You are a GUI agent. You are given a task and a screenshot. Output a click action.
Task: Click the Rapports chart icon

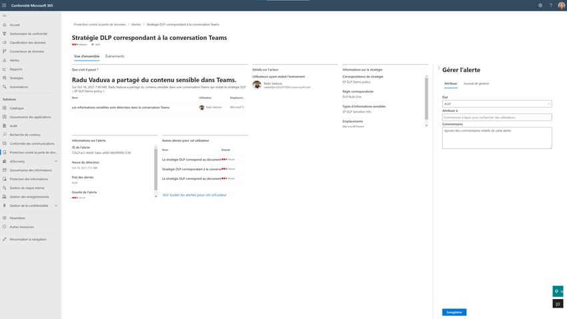pos(5,69)
